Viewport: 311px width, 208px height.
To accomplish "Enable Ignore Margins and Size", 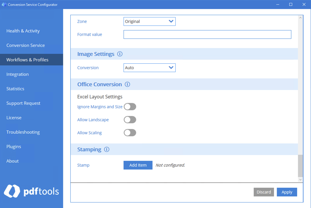I will point(130,106).
